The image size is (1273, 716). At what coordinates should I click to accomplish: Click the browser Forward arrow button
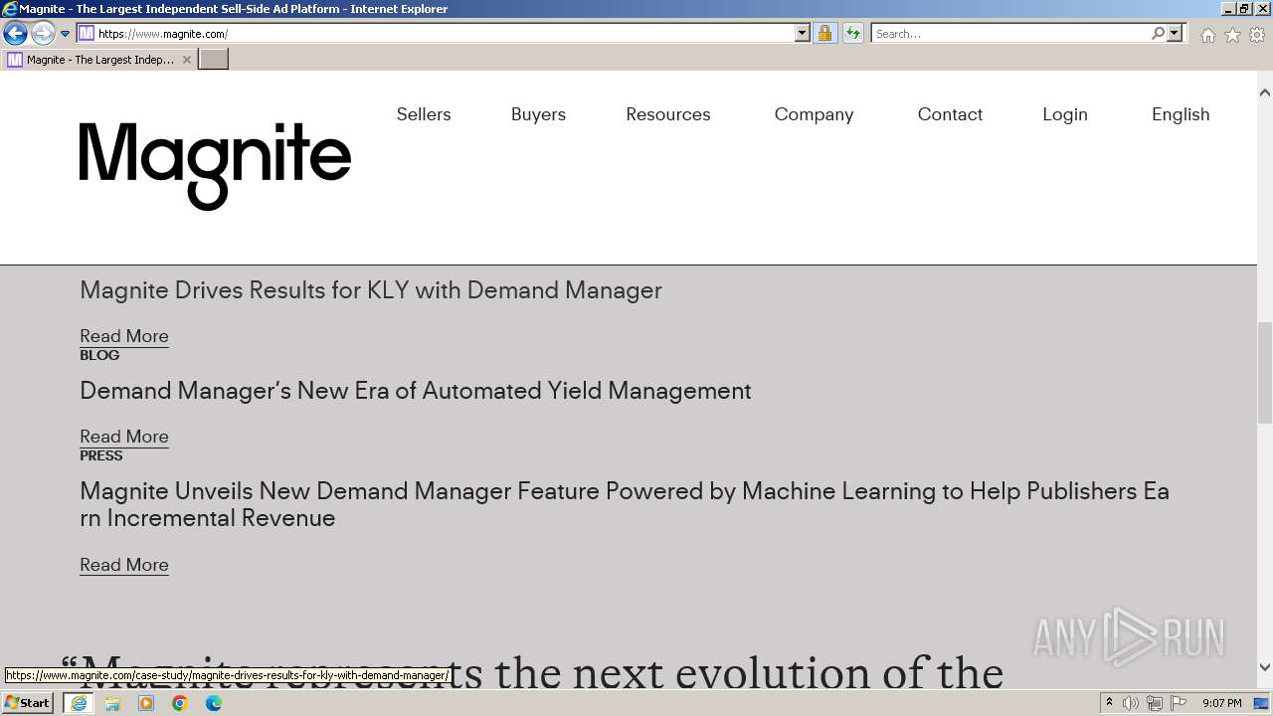point(42,34)
